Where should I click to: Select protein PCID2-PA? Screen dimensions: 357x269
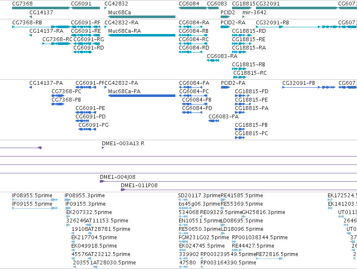pyautogui.click(x=233, y=83)
